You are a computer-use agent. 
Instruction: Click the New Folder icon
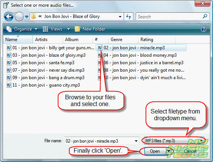pos(77,29)
